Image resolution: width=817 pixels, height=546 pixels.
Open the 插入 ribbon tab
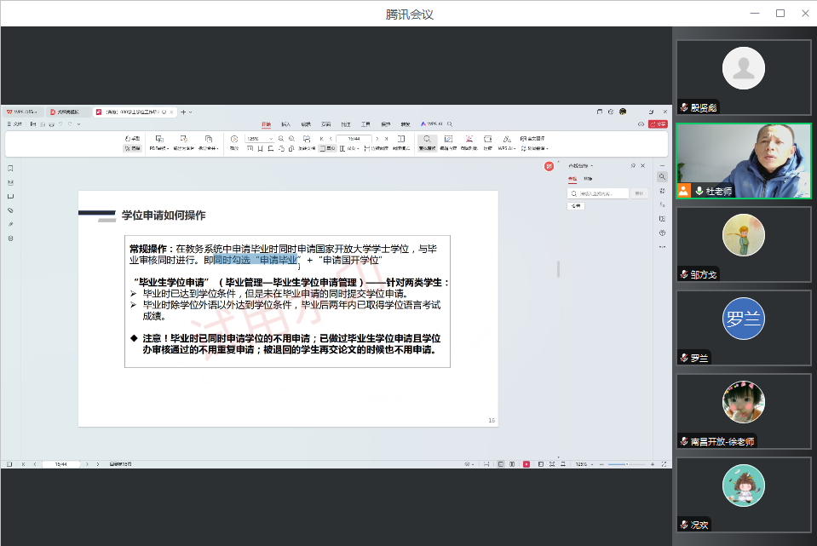pyautogui.click(x=286, y=124)
